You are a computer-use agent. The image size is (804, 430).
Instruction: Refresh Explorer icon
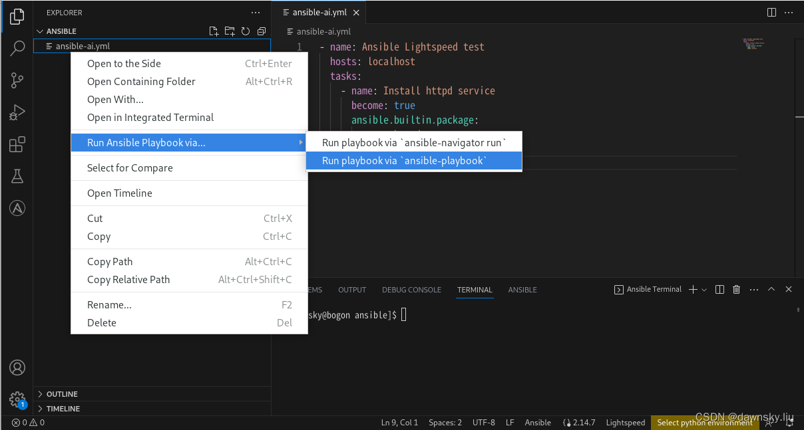tap(246, 31)
